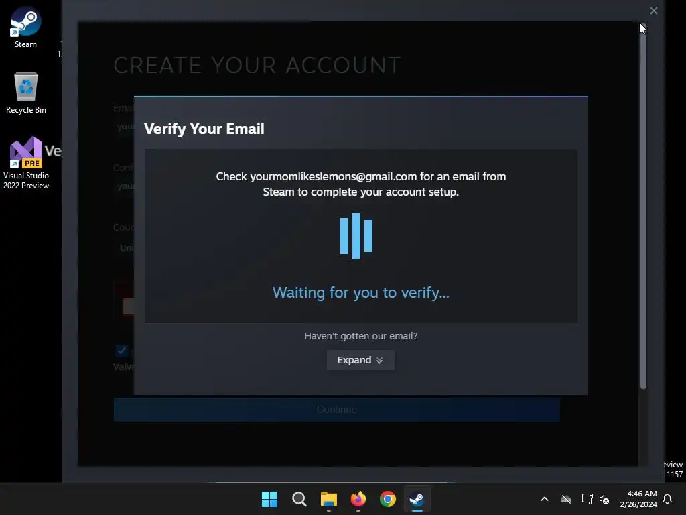Select the "Haven't gotten our email?" text
Image resolution: width=686 pixels, height=515 pixels.
361,336
